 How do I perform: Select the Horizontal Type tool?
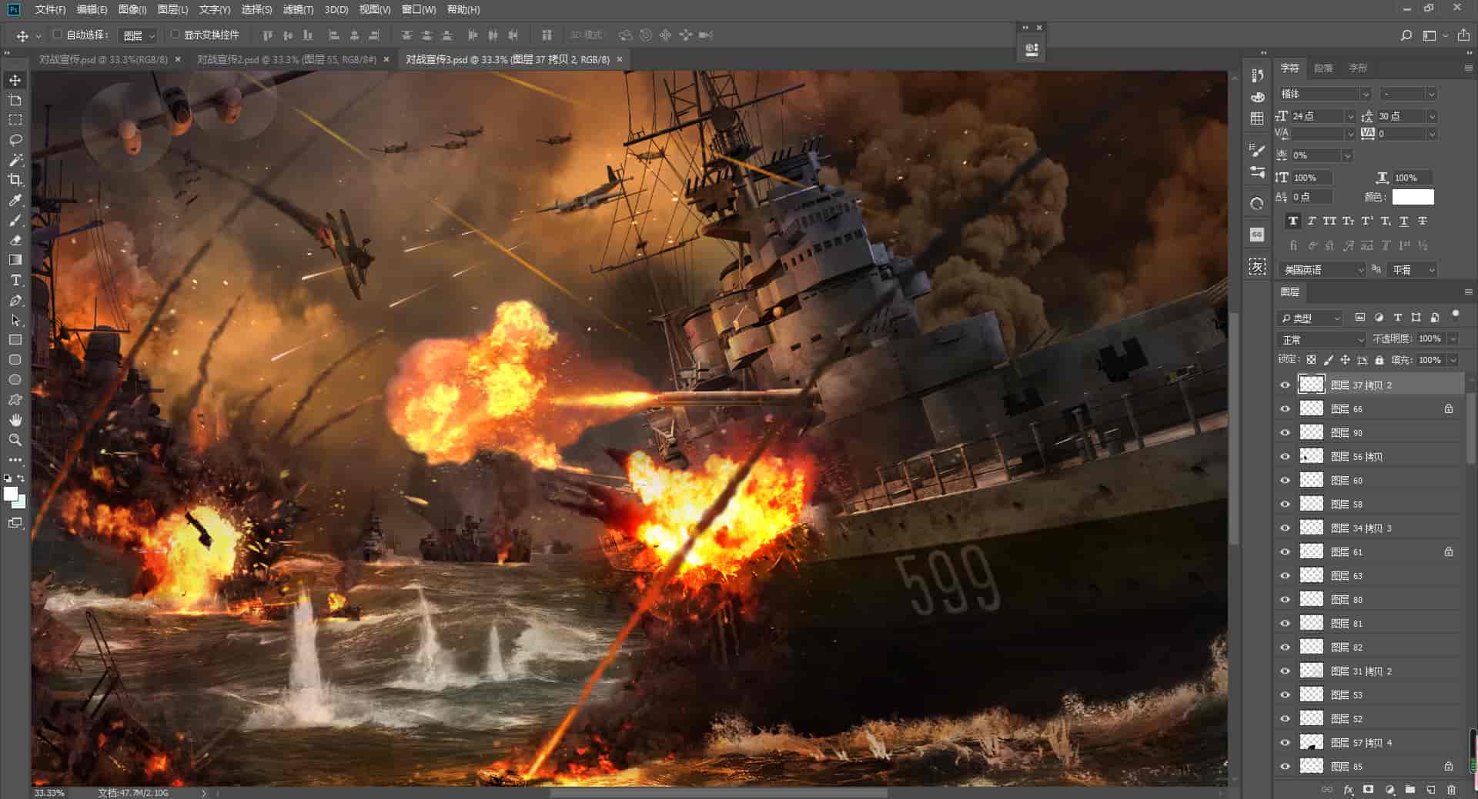tap(15, 280)
